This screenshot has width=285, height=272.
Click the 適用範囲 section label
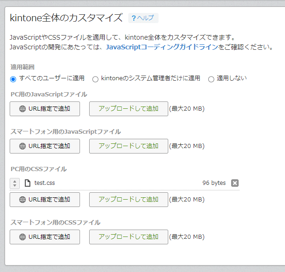pos(23,67)
